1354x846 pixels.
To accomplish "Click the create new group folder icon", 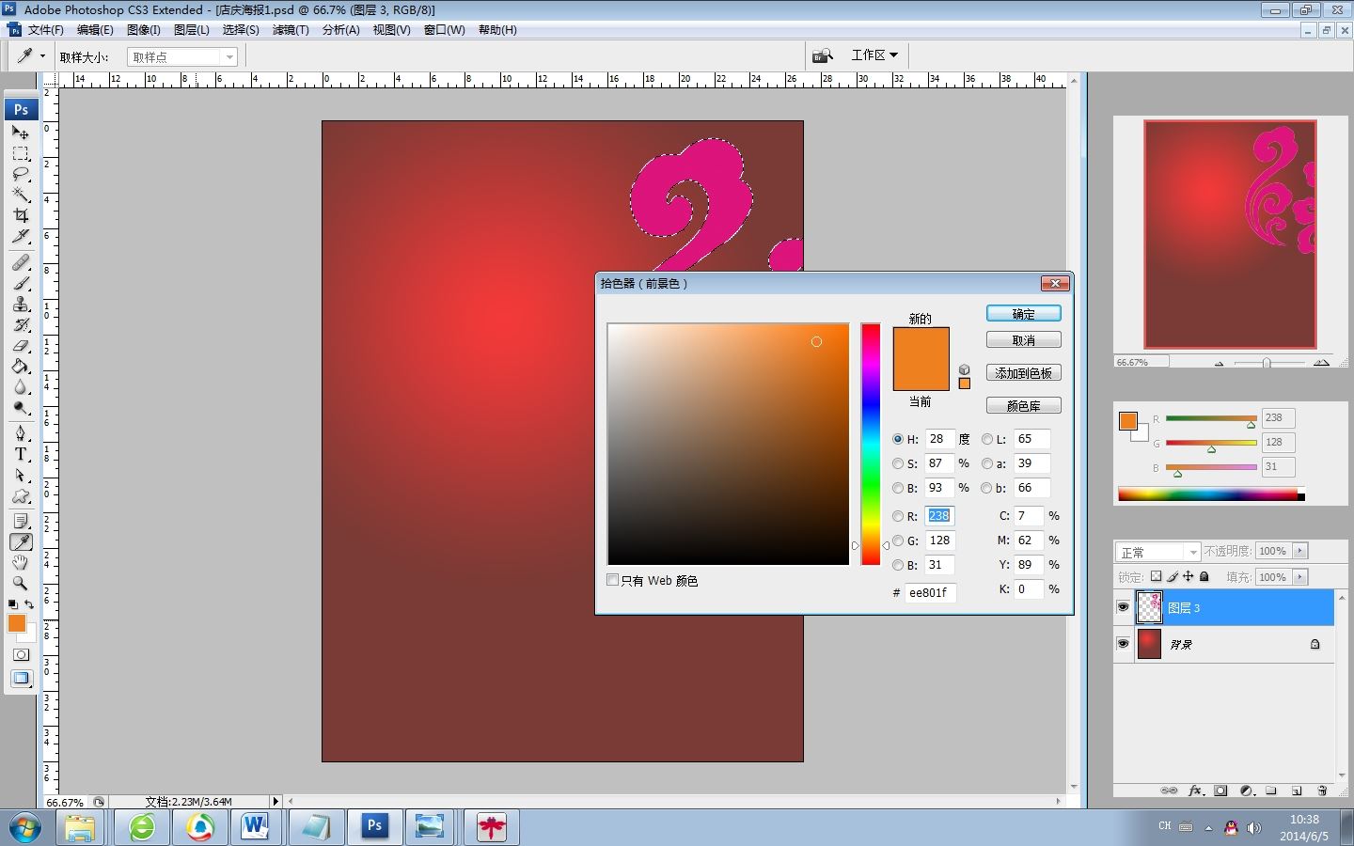I will coord(1271,791).
